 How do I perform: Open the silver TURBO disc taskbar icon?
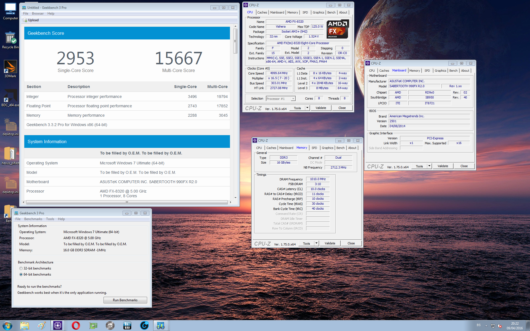[110, 326]
